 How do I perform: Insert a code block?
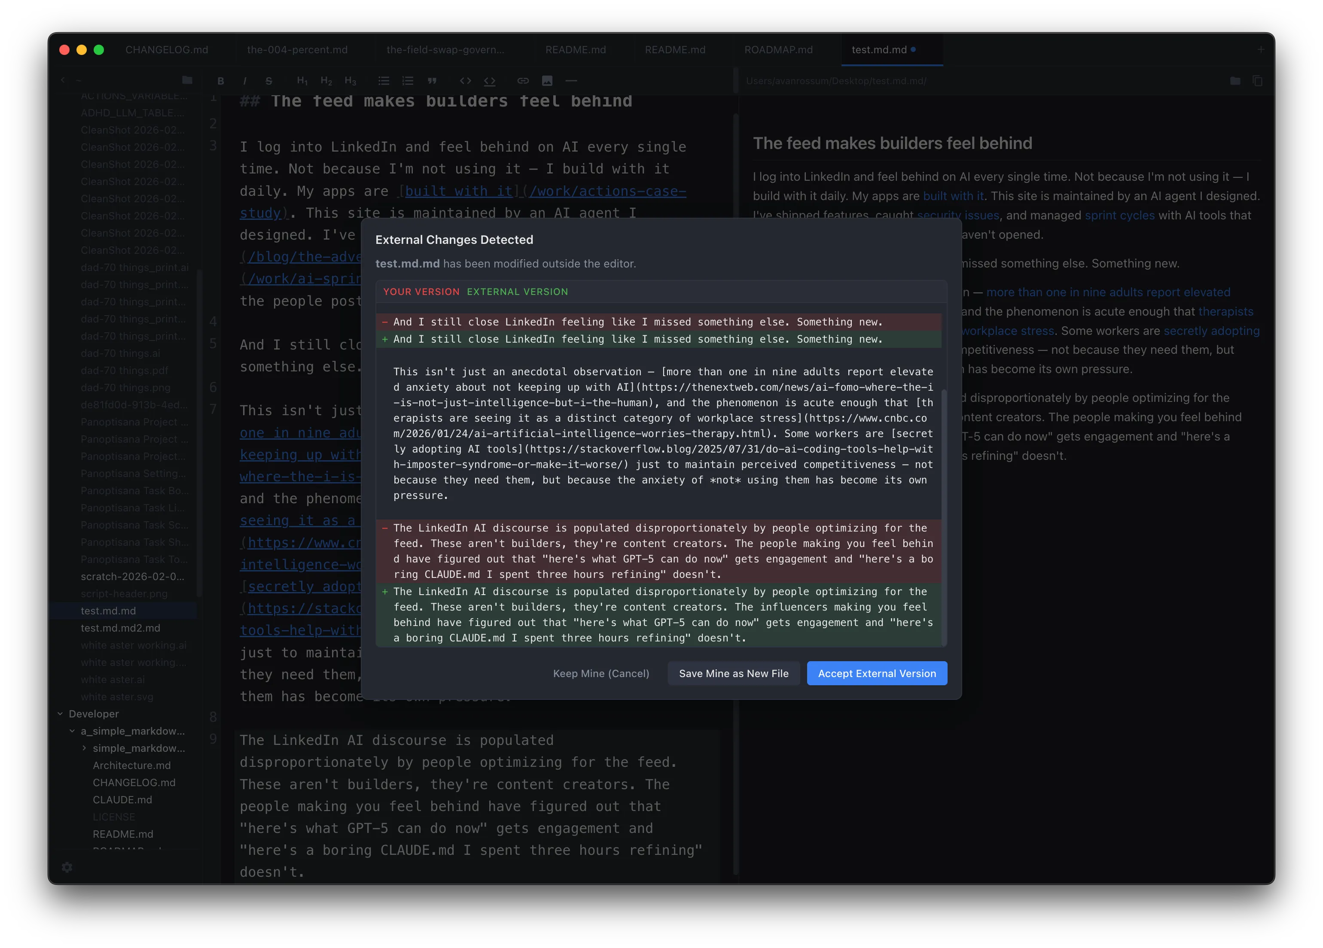pos(490,81)
